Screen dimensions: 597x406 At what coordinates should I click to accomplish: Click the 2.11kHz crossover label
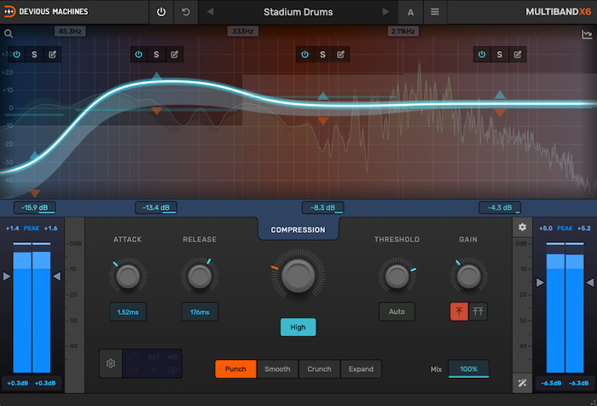tap(403, 32)
